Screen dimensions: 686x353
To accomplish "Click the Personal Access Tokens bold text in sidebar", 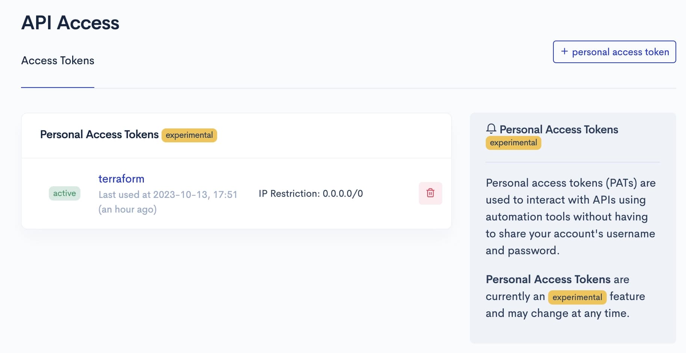I will 548,279.
